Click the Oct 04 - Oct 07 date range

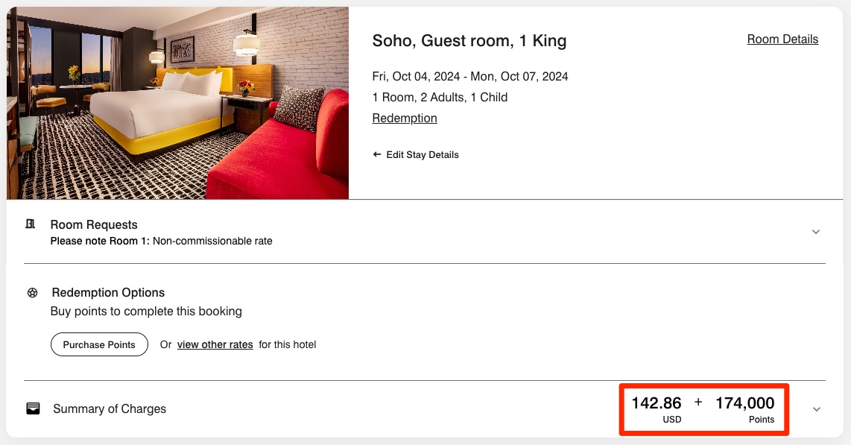(x=470, y=76)
